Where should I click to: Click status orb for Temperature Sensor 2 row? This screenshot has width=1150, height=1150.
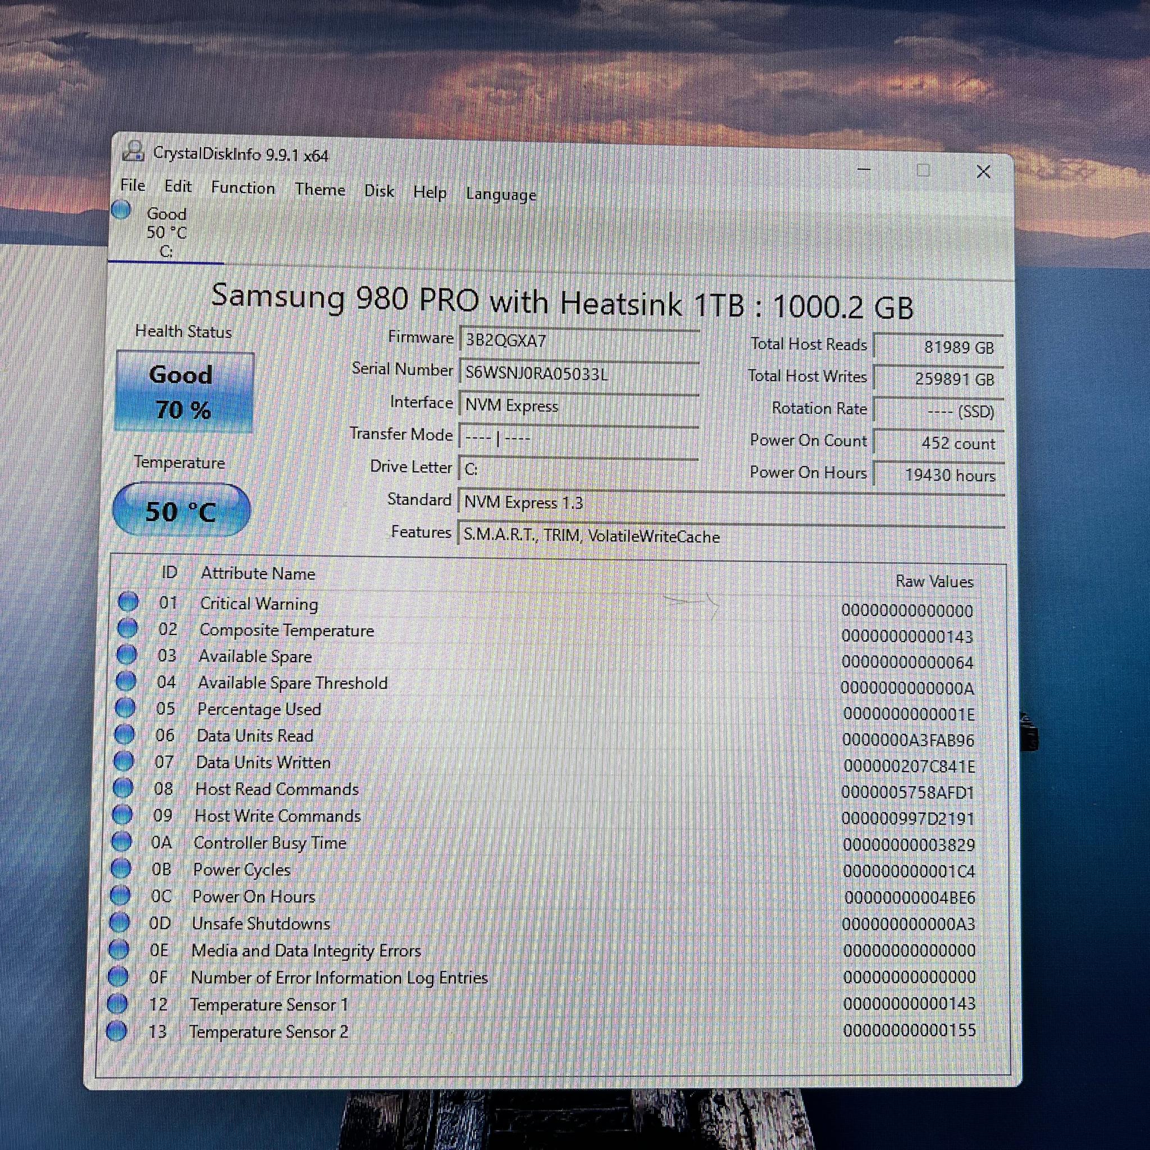(x=116, y=1031)
